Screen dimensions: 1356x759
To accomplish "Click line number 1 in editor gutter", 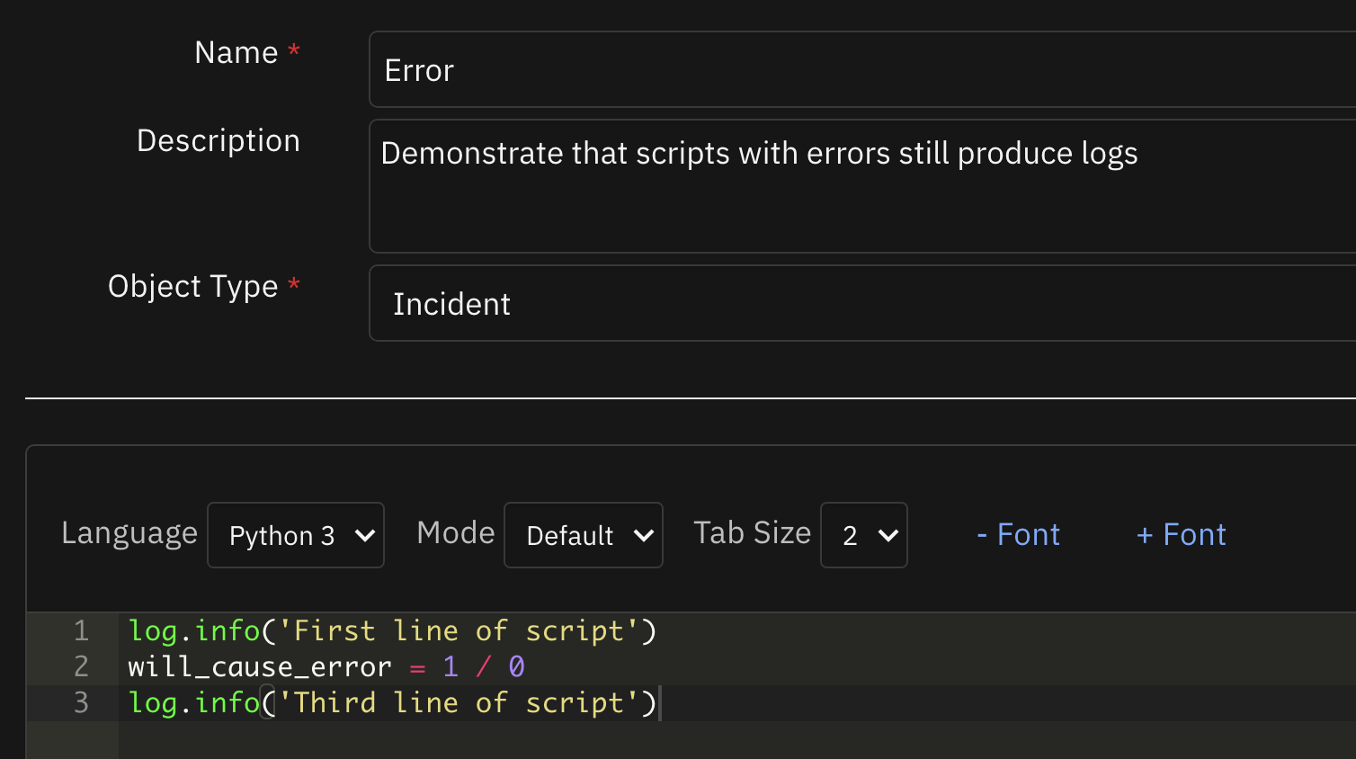I will pos(81,631).
